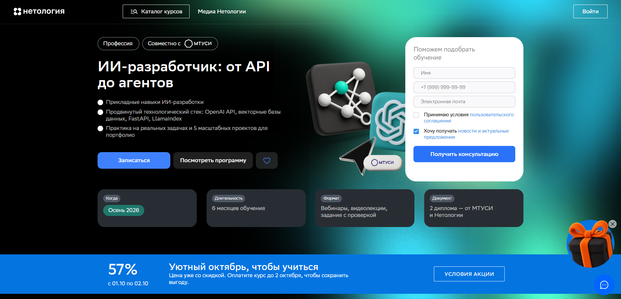This screenshot has width=621, height=299.
Task: Click Уютный октябрь, чтобы учиться headline
Action: (x=243, y=267)
